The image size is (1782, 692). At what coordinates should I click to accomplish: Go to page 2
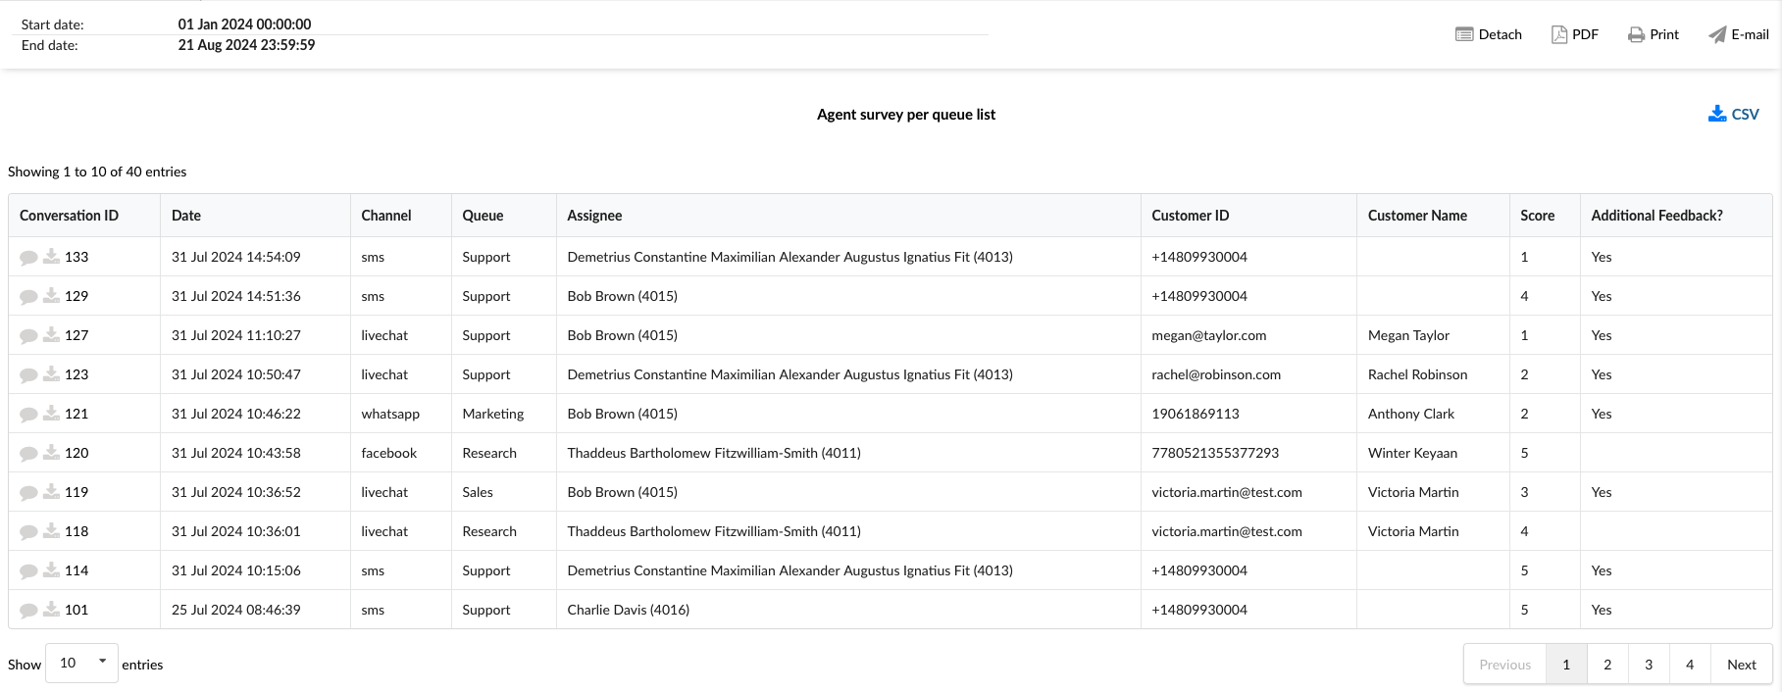click(x=1607, y=664)
